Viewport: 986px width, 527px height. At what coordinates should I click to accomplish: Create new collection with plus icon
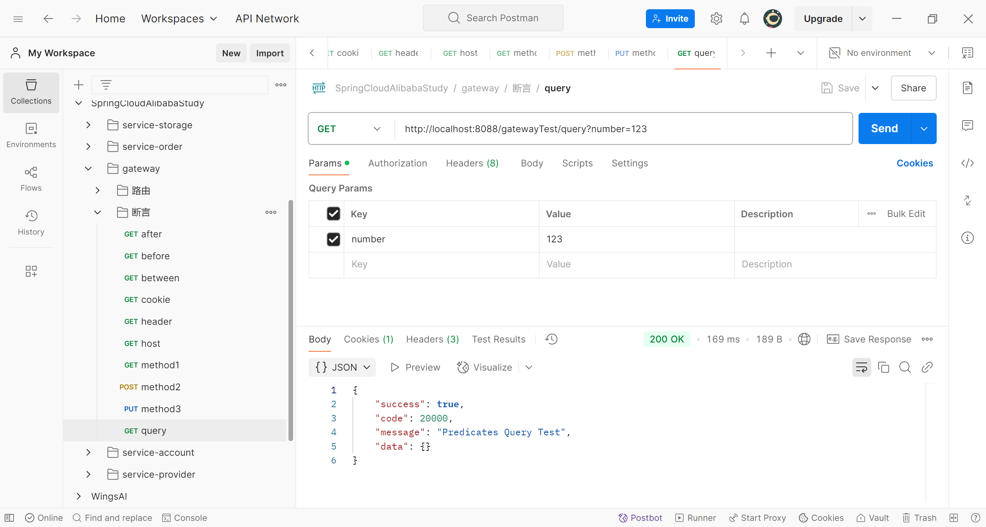79,85
